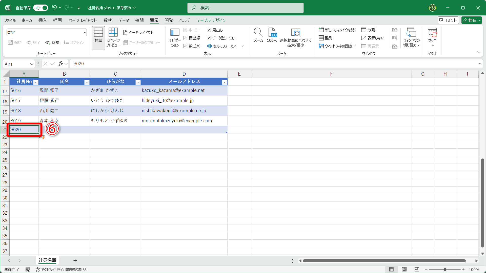Uncheck the formula bar (数式バー) checkbox

pyautogui.click(x=185, y=46)
